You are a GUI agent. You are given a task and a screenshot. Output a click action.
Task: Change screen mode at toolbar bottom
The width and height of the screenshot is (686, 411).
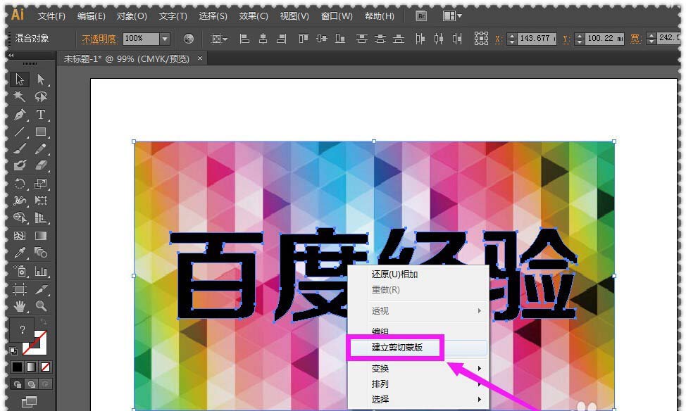[30, 401]
